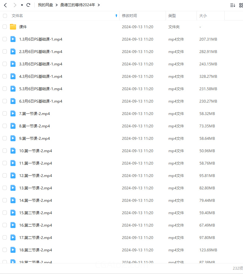
Task: Click the forward navigation arrow
Action: click(15, 5)
